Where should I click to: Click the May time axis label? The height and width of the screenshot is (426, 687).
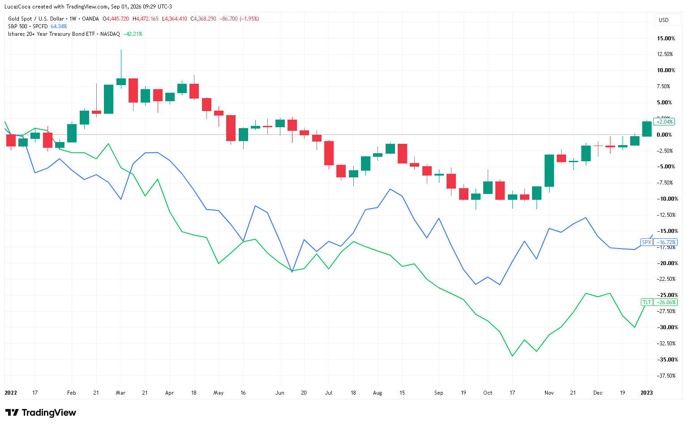(x=219, y=393)
